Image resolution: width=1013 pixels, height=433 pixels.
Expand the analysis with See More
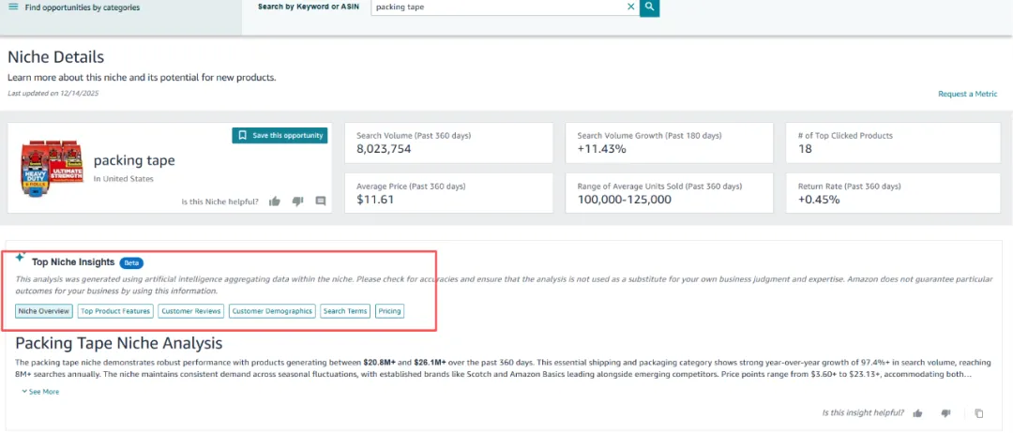point(40,392)
